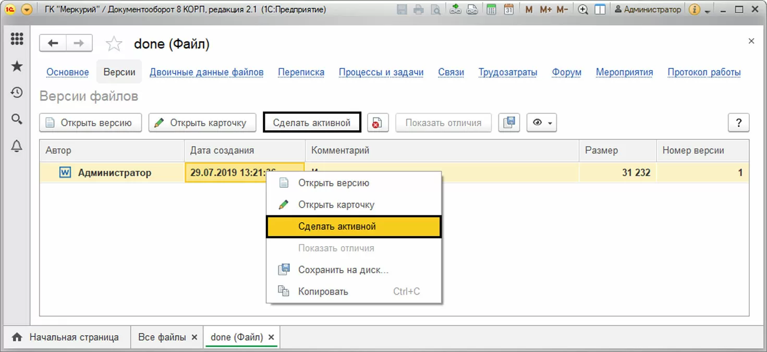Click the Комментарий column header
Viewport: 767px width, 352px height.
coord(442,150)
